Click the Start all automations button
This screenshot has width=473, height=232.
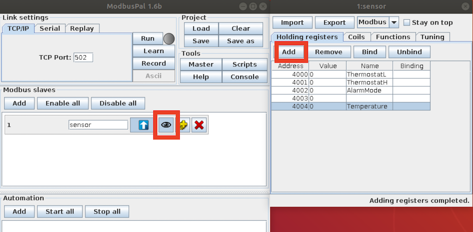tap(60, 212)
